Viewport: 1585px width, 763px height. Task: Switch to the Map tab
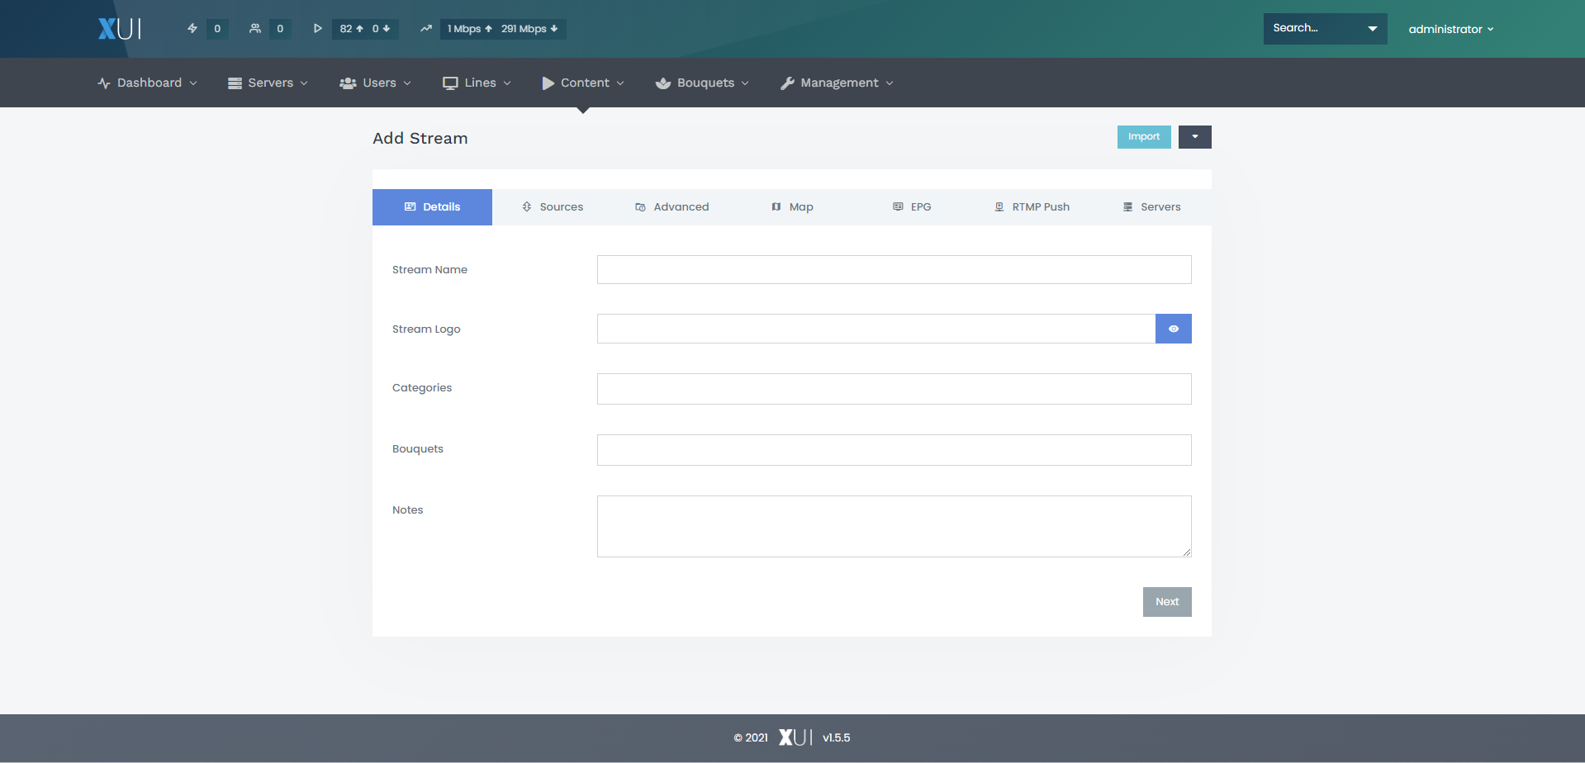[x=792, y=207]
